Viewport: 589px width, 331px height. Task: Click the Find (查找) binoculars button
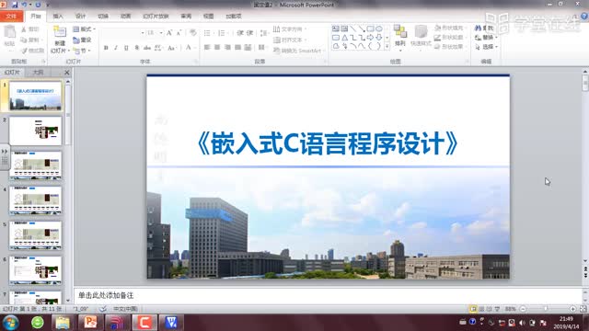coord(484,29)
